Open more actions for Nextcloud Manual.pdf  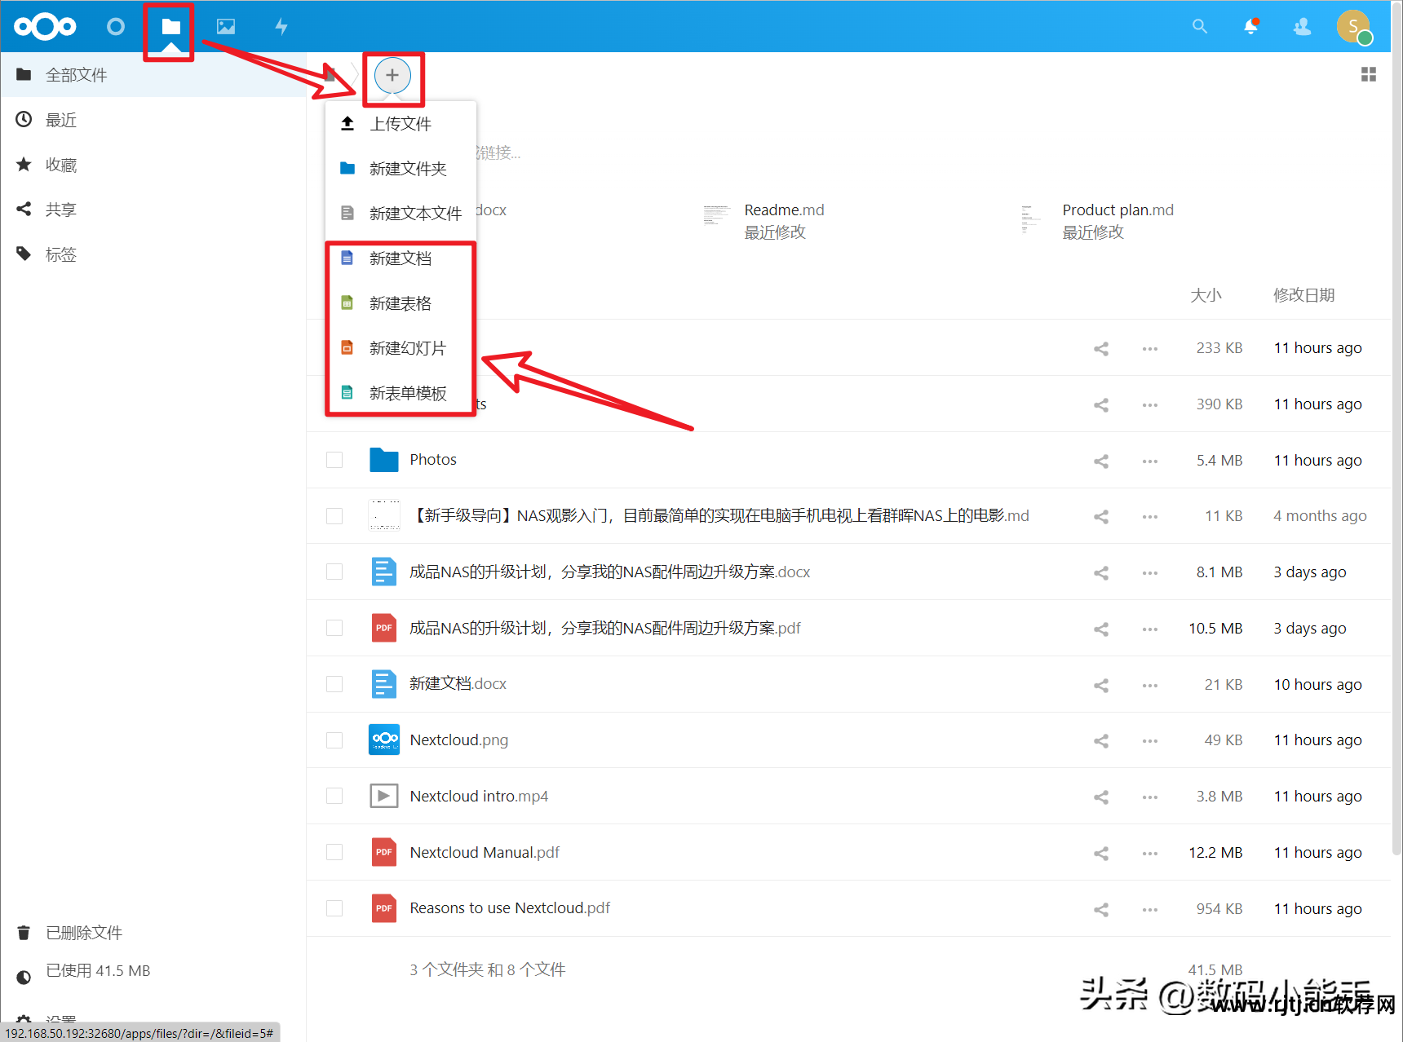point(1150,853)
